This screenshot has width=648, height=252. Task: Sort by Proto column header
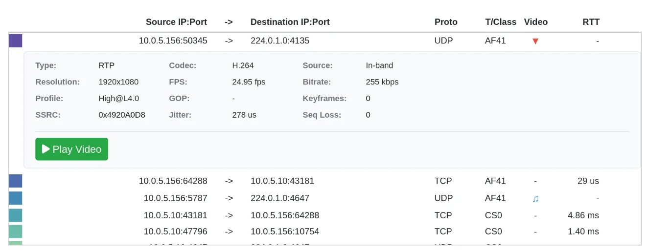point(446,22)
